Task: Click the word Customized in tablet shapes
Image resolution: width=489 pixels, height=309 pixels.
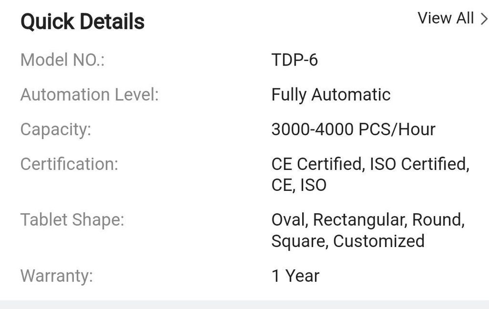Action: tap(378, 241)
